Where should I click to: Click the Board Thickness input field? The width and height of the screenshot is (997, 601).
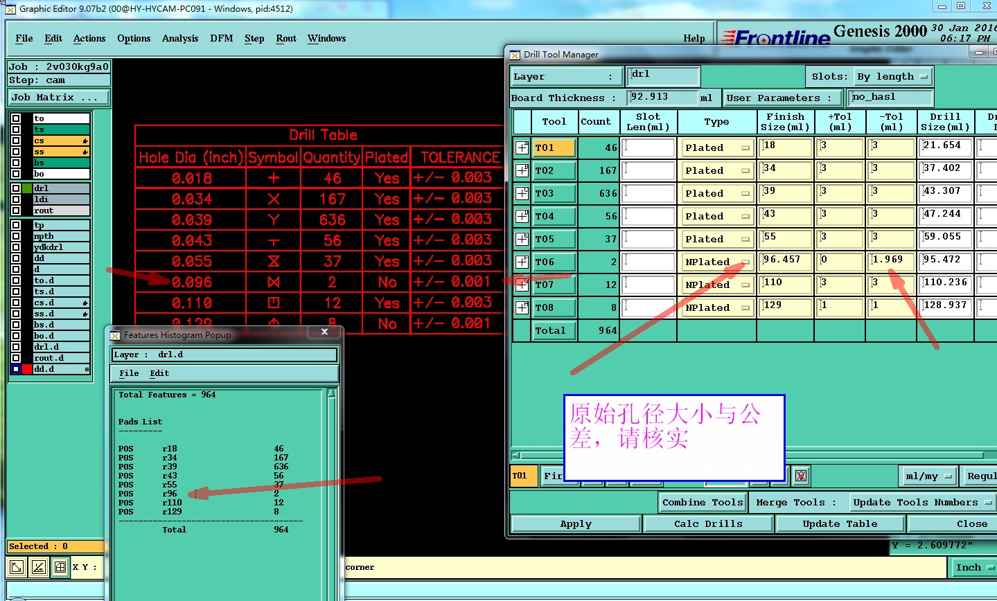click(662, 98)
